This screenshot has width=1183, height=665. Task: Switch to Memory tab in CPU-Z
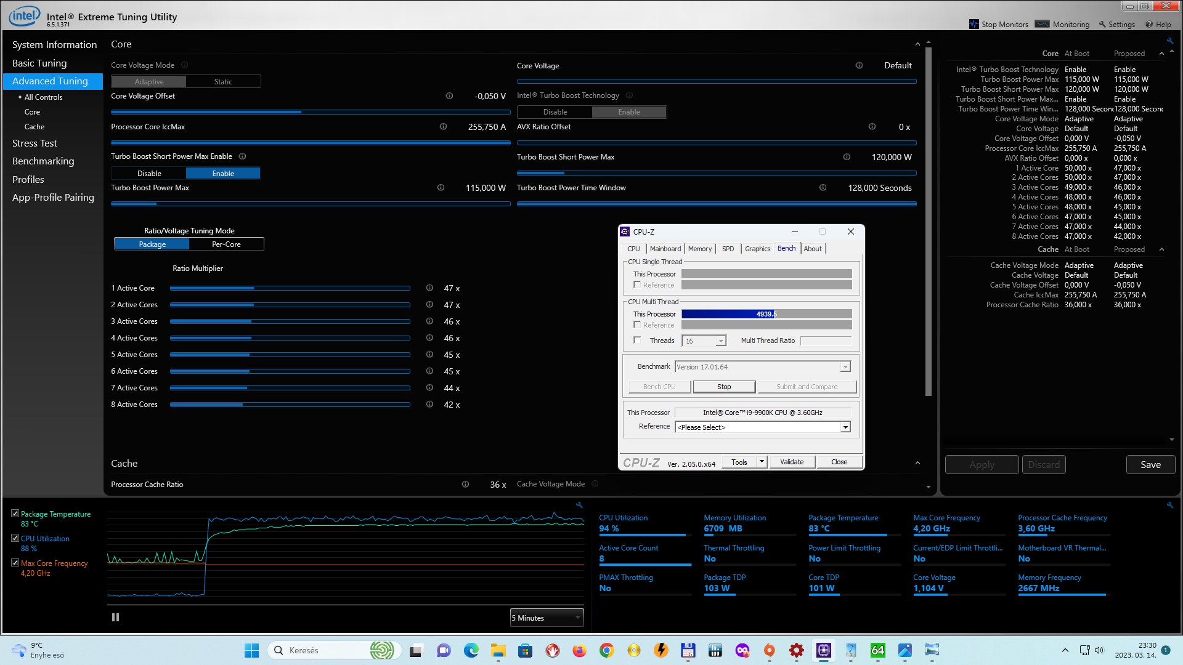click(x=700, y=249)
